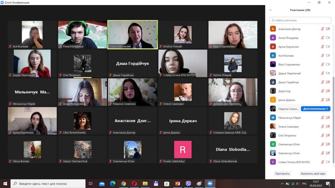
Task: Click muted mic icon for Мельничук Марія in list
Action: [x=322, y=118]
